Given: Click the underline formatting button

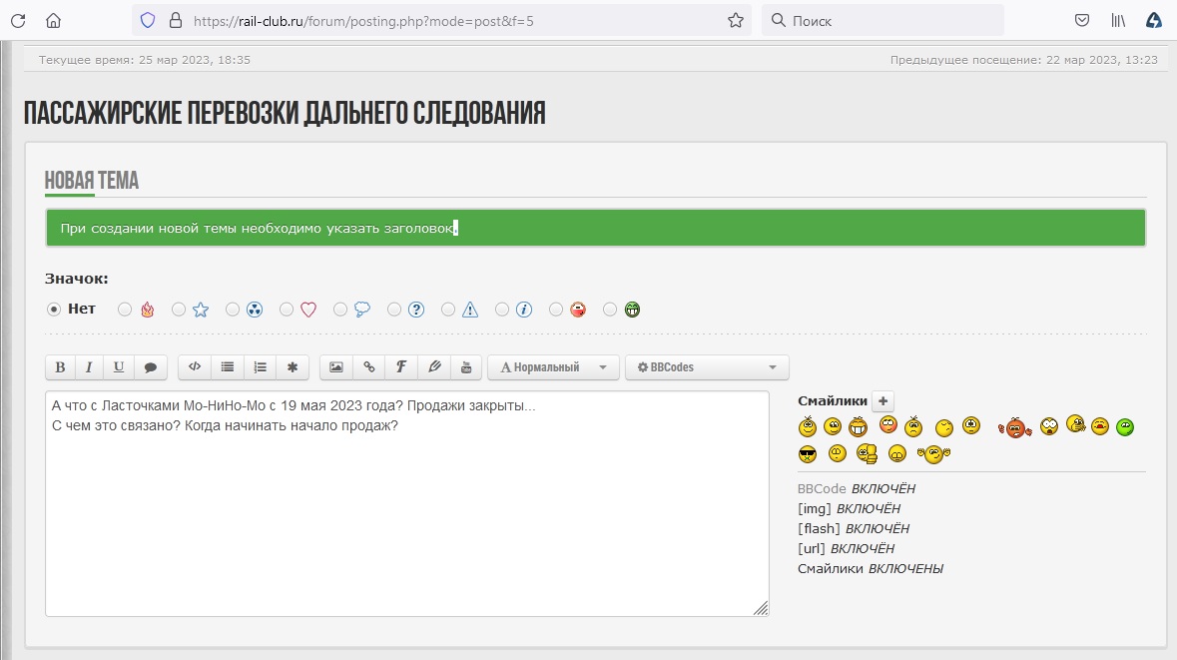Looking at the screenshot, I should pos(119,367).
